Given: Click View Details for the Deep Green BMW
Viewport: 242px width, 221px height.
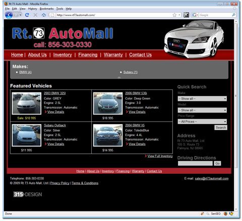Looking at the screenshot, I should 137,112.
